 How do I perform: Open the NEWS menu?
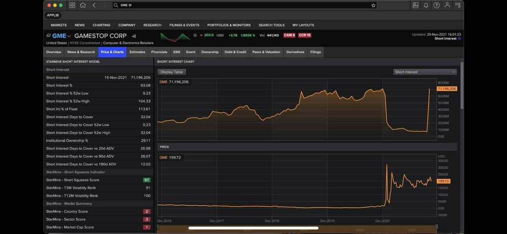(80, 25)
